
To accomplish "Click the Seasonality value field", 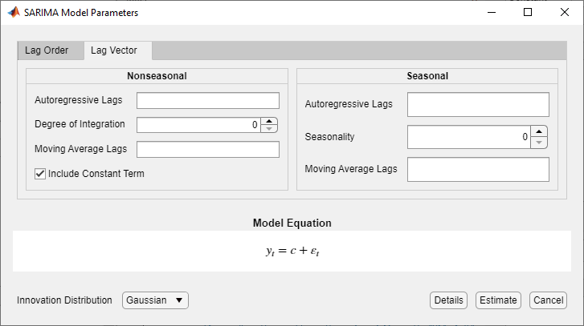I will click(x=469, y=137).
